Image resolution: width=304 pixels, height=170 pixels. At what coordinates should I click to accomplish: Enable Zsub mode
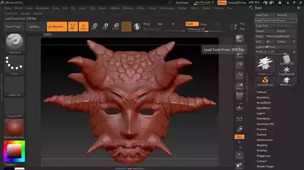(203, 24)
